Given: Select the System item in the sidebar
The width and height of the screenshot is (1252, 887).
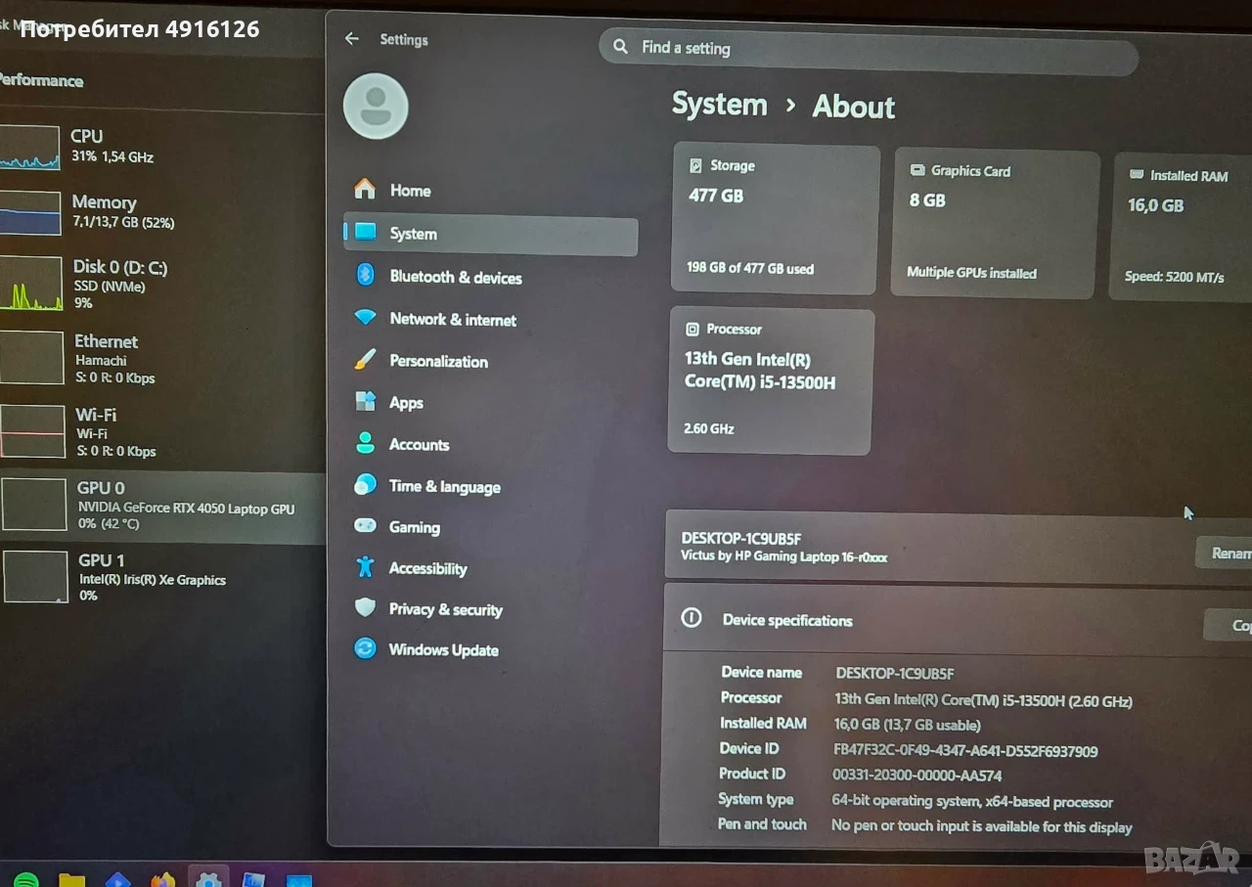Looking at the screenshot, I should tap(490, 235).
